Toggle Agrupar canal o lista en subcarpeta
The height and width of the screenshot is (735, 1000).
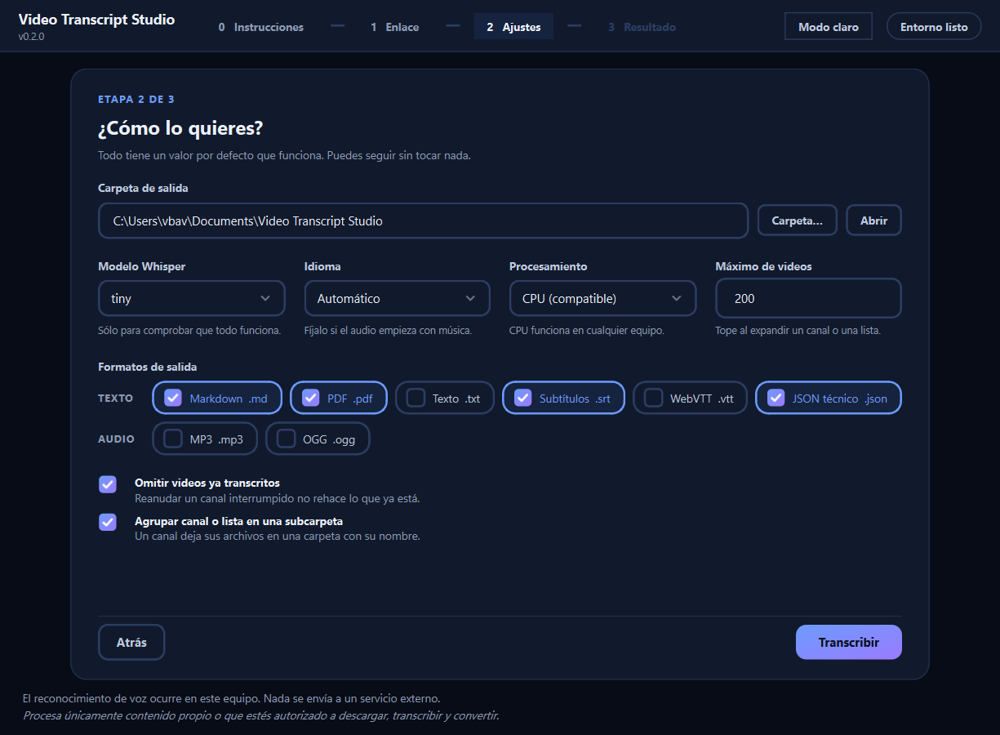click(108, 522)
